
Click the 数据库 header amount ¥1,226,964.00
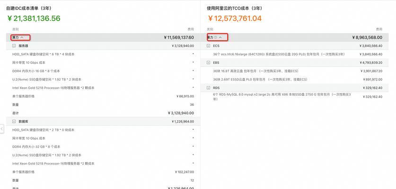click(183, 121)
